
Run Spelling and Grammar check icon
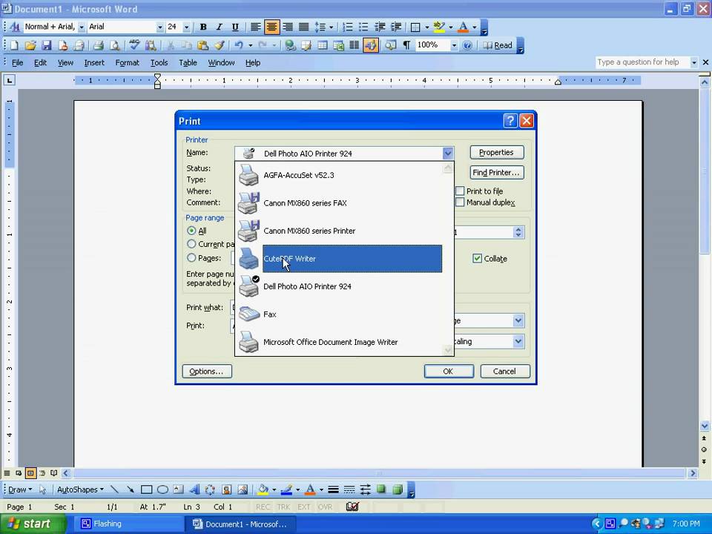(134, 45)
